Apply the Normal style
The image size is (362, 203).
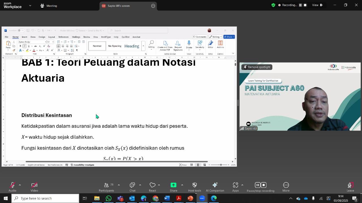[x=97, y=46]
